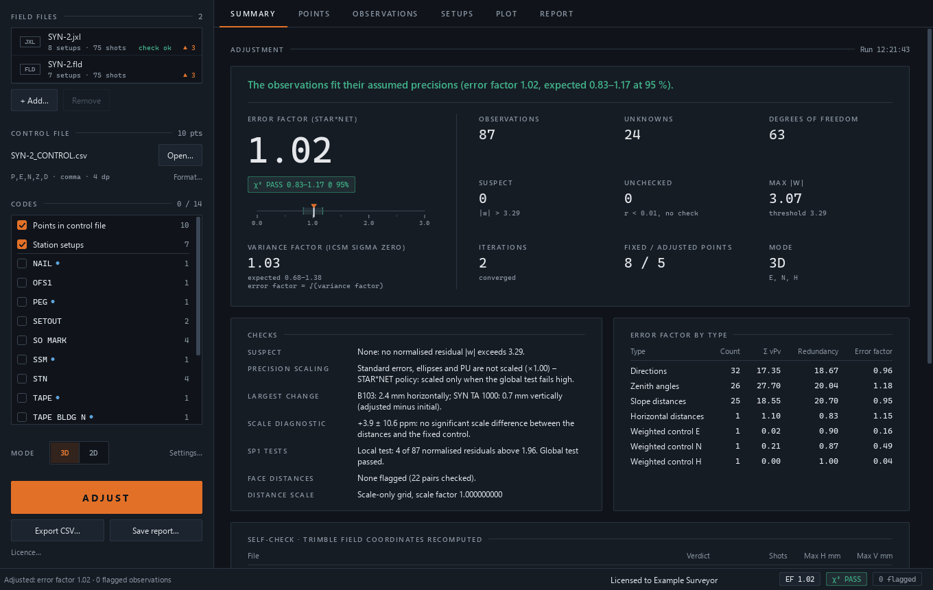
Task: Click the EF 1.02 status bar badge
Action: (800, 579)
